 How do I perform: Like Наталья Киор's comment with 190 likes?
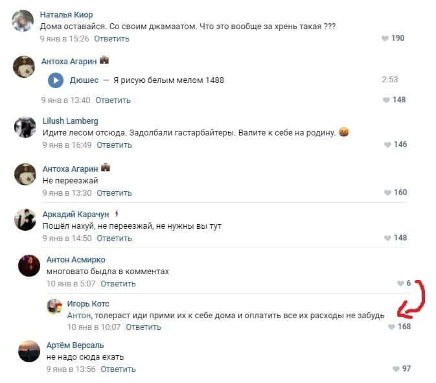[x=385, y=38]
